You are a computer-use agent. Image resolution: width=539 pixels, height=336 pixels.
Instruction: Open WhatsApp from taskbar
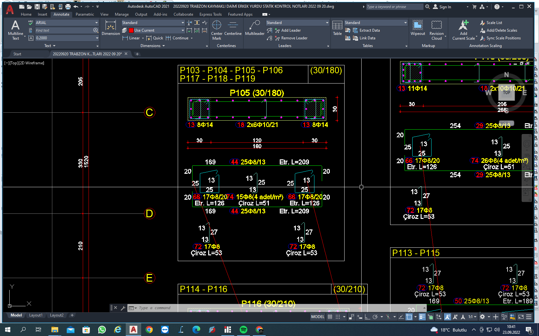102,330
